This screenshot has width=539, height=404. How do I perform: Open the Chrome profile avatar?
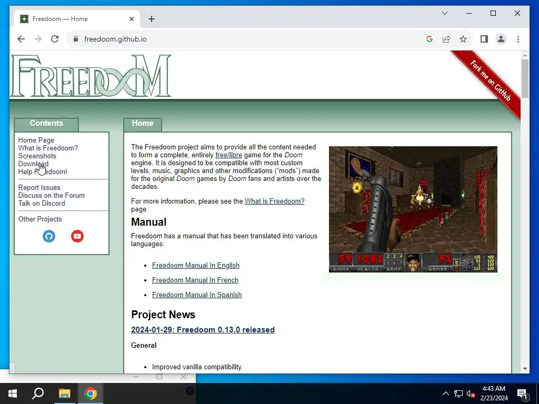click(x=501, y=39)
